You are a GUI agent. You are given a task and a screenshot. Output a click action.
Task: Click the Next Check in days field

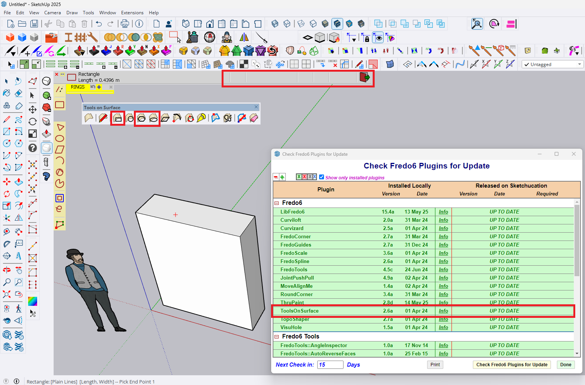click(330, 365)
